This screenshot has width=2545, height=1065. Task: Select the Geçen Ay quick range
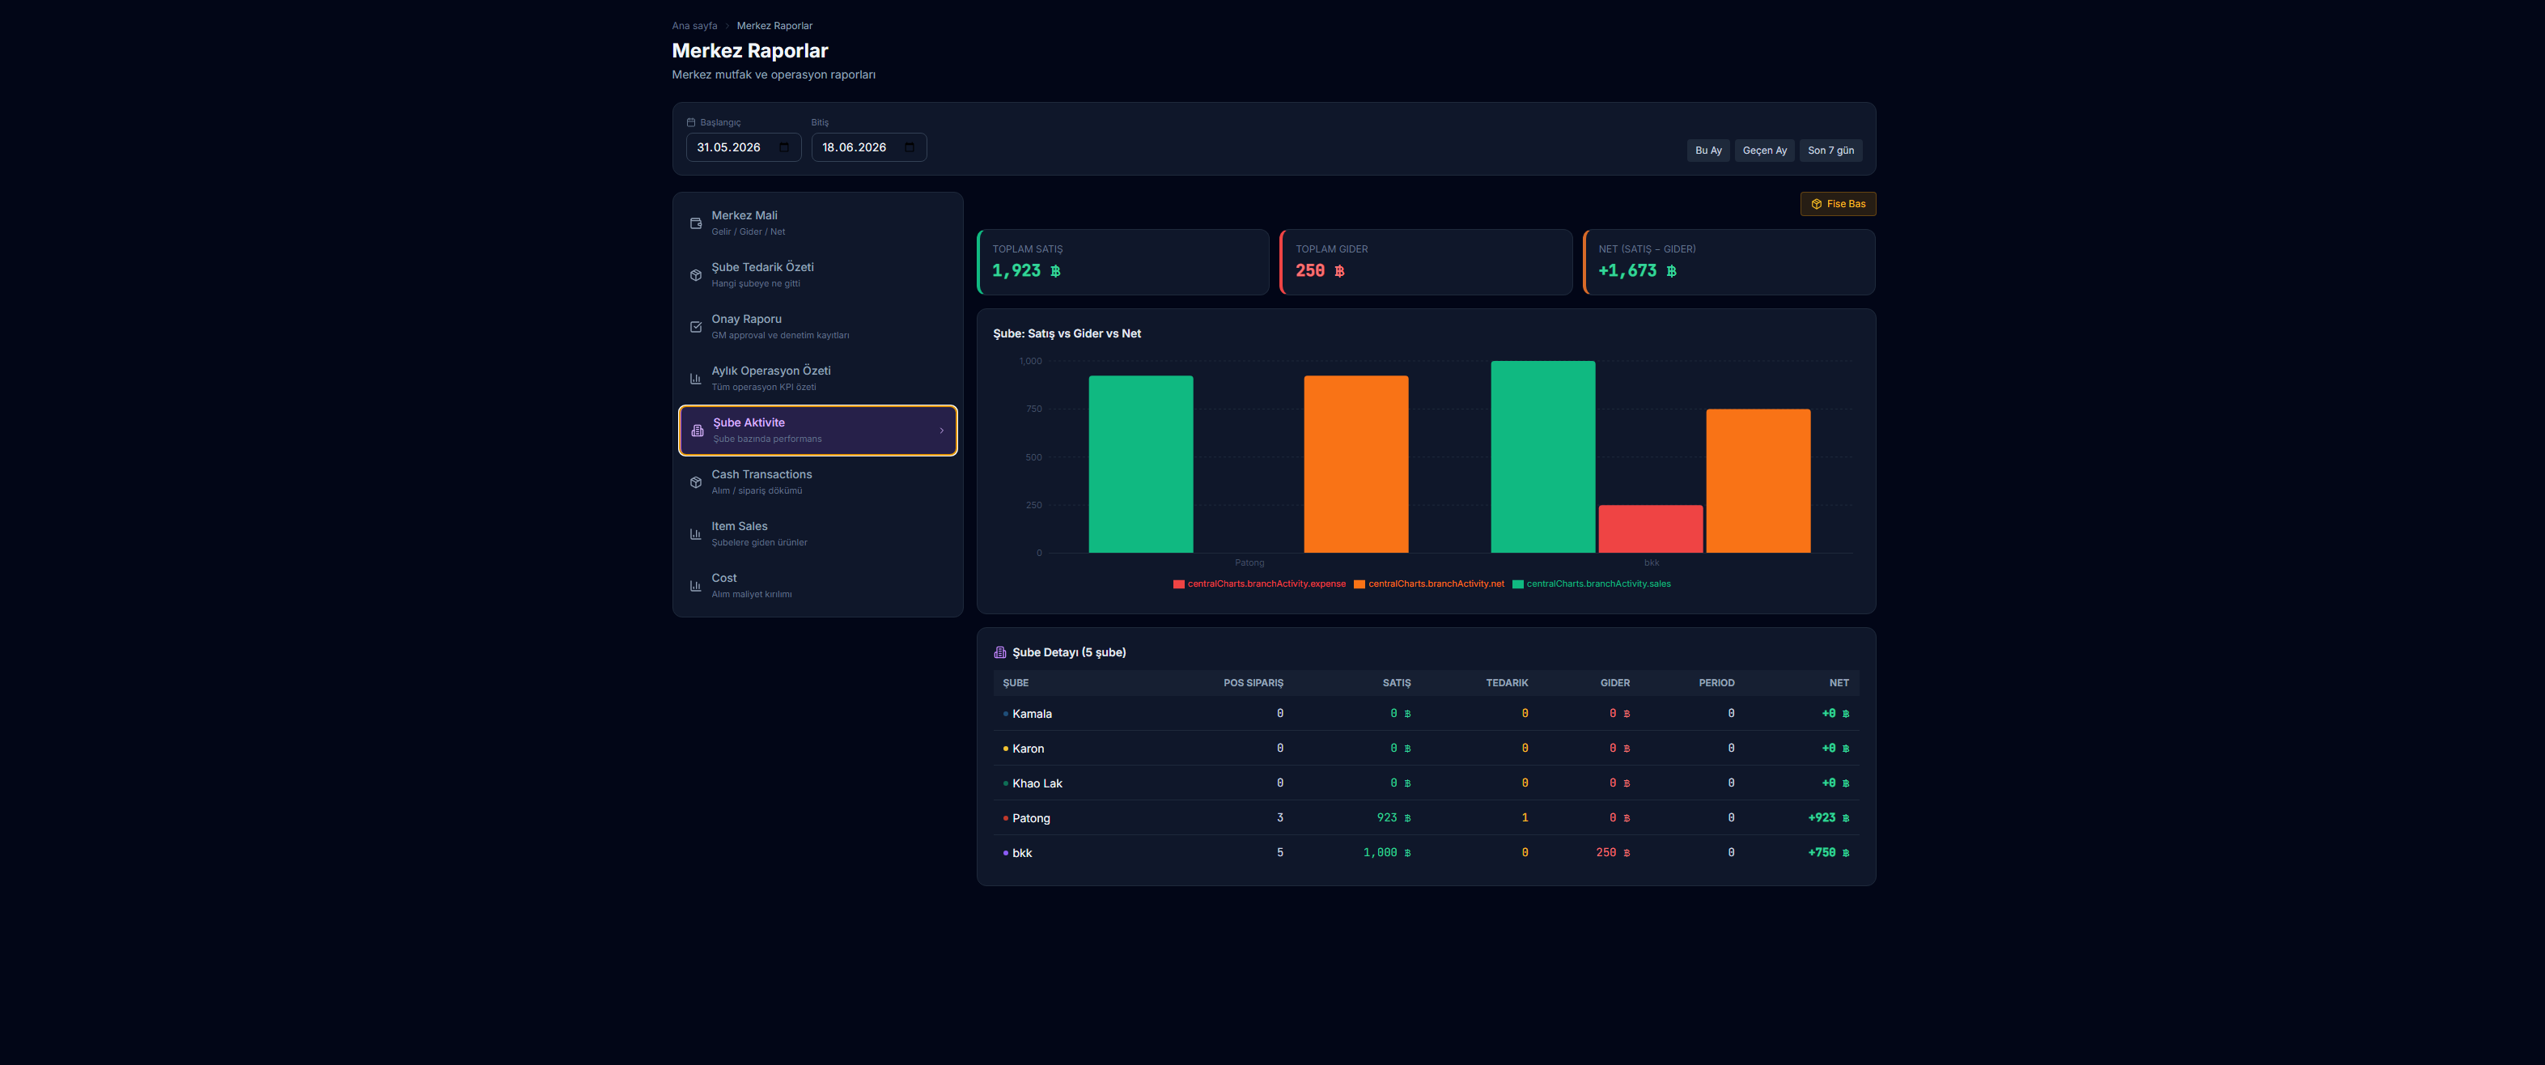[1763, 151]
